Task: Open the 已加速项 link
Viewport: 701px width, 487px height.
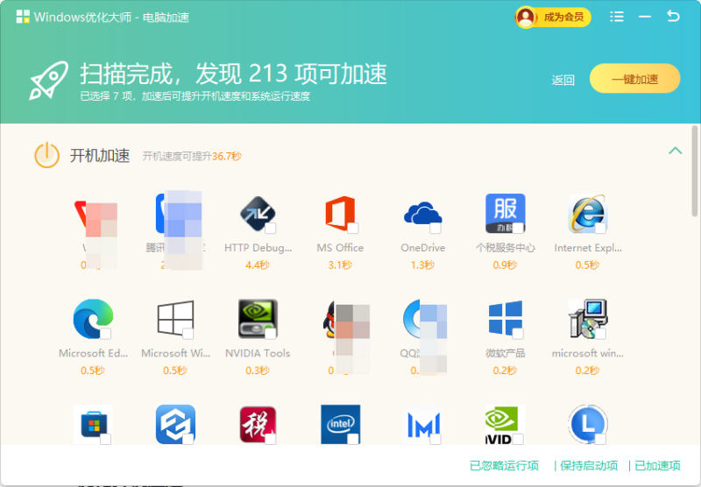Action: point(657,466)
